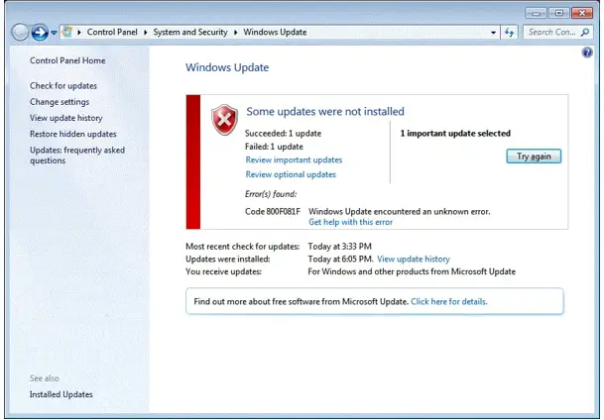
Task: Open the recent pages dropdown arrow
Action: pyautogui.click(x=54, y=33)
